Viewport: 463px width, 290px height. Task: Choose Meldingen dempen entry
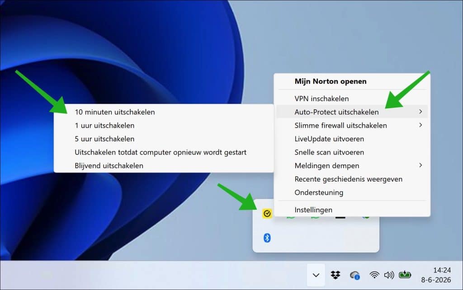click(352, 165)
